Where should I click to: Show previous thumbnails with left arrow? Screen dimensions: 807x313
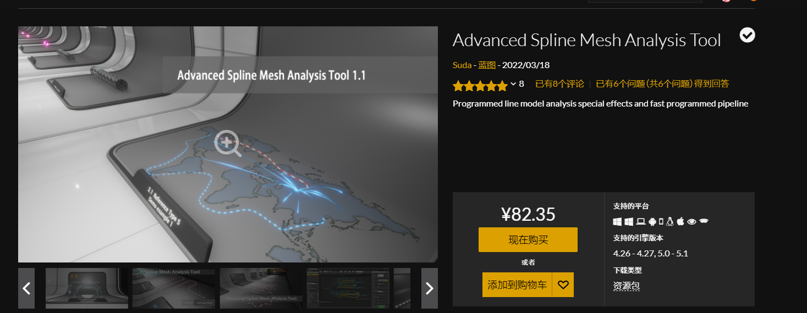point(26,288)
